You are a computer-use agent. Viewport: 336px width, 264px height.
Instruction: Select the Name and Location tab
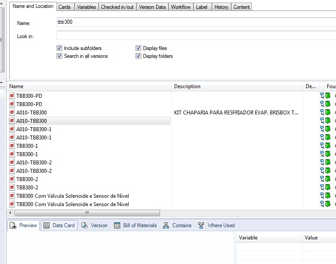(33, 6)
